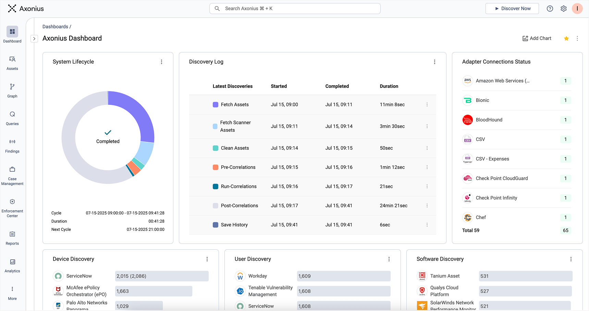
Task: Open the Clean Assets row menu
Action: pyautogui.click(x=427, y=148)
